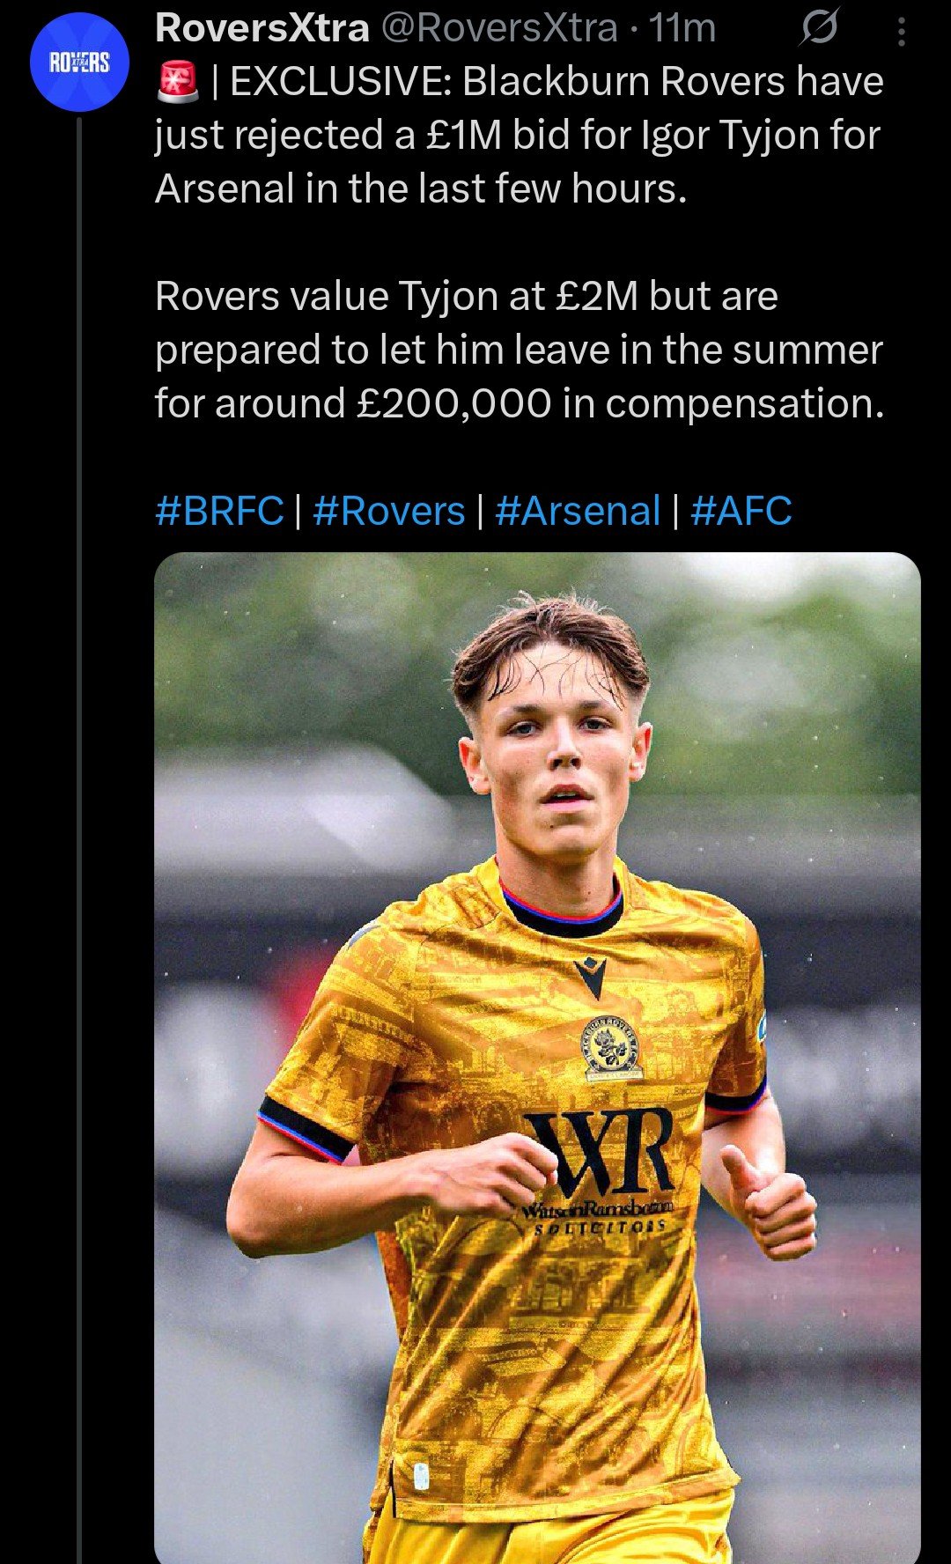Click the player's thumbs-up hand
951x1564 pixels.
click(x=768, y=1204)
